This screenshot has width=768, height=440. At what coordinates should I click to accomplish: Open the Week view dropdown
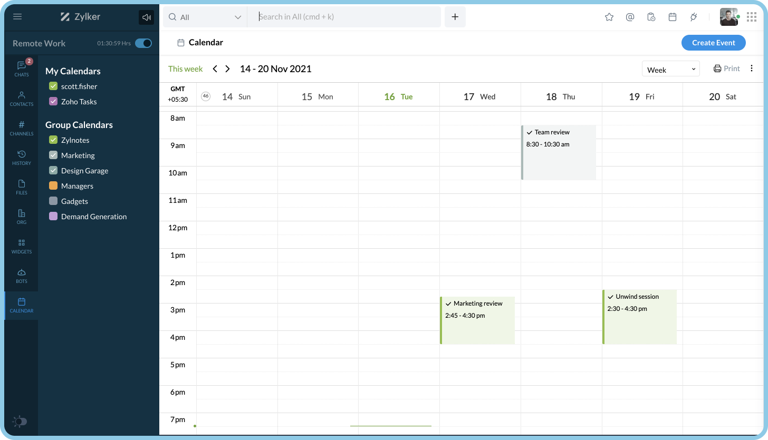[671, 69]
